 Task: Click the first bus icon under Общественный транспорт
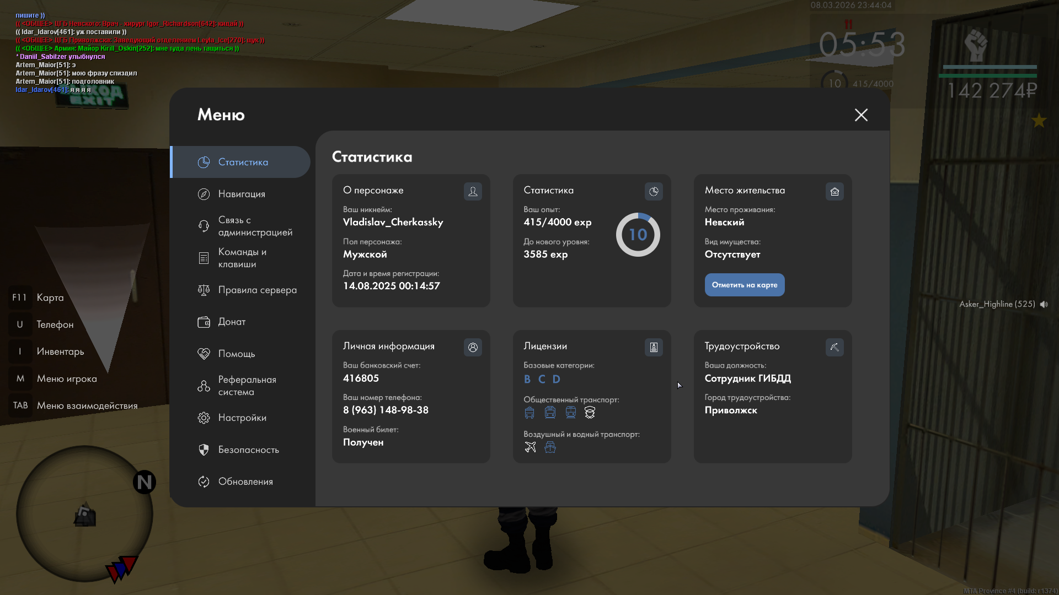[x=529, y=413]
